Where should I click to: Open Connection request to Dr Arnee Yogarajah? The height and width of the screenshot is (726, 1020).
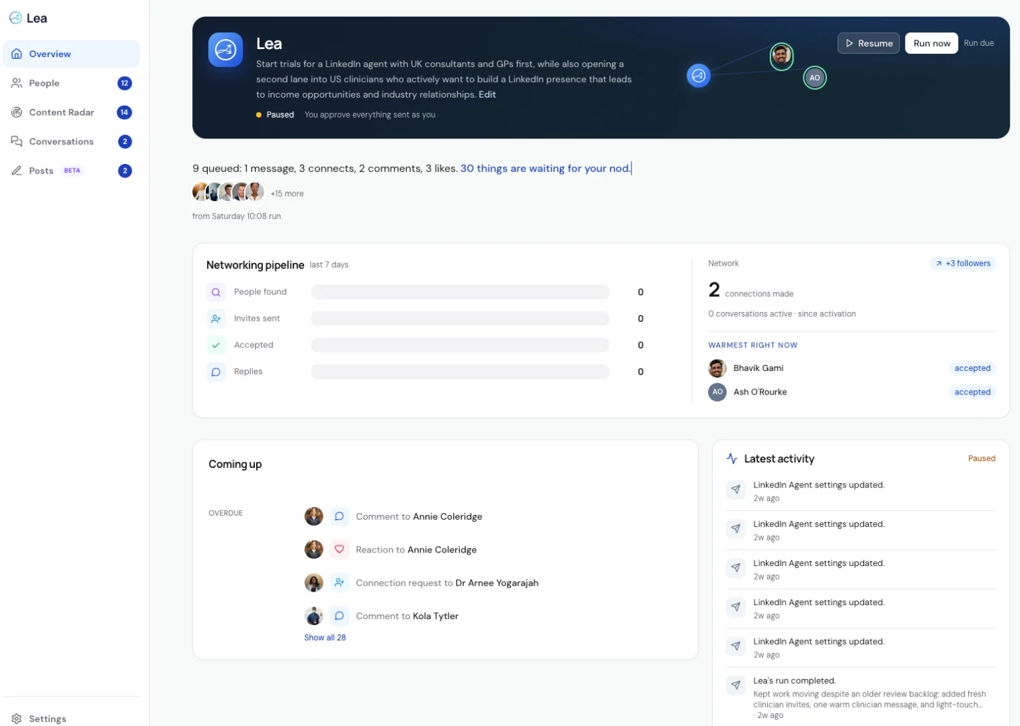pyautogui.click(x=447, y=583)
